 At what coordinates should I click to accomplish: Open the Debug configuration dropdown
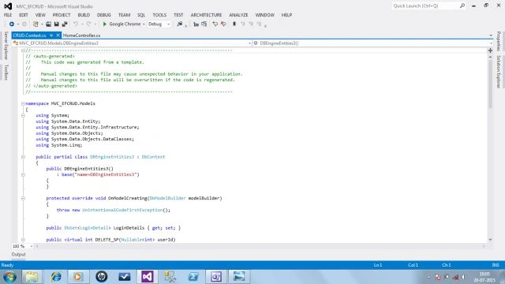[x=159, y=24]
